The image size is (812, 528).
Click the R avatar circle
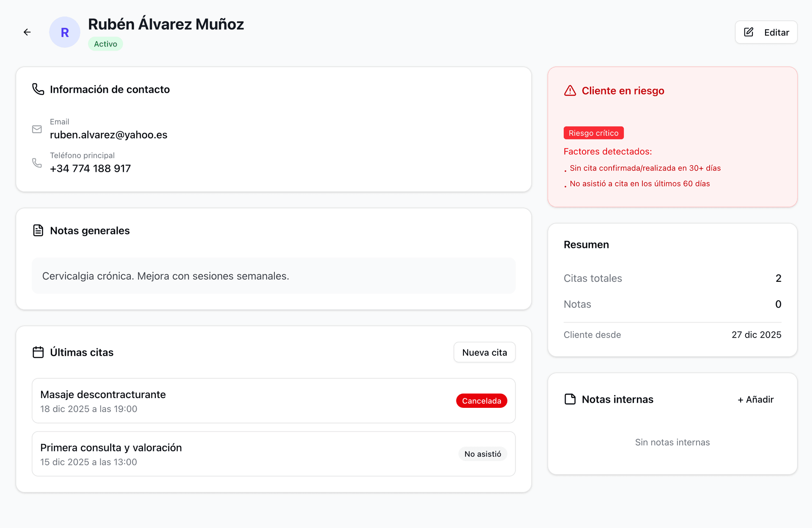point(65,32)
